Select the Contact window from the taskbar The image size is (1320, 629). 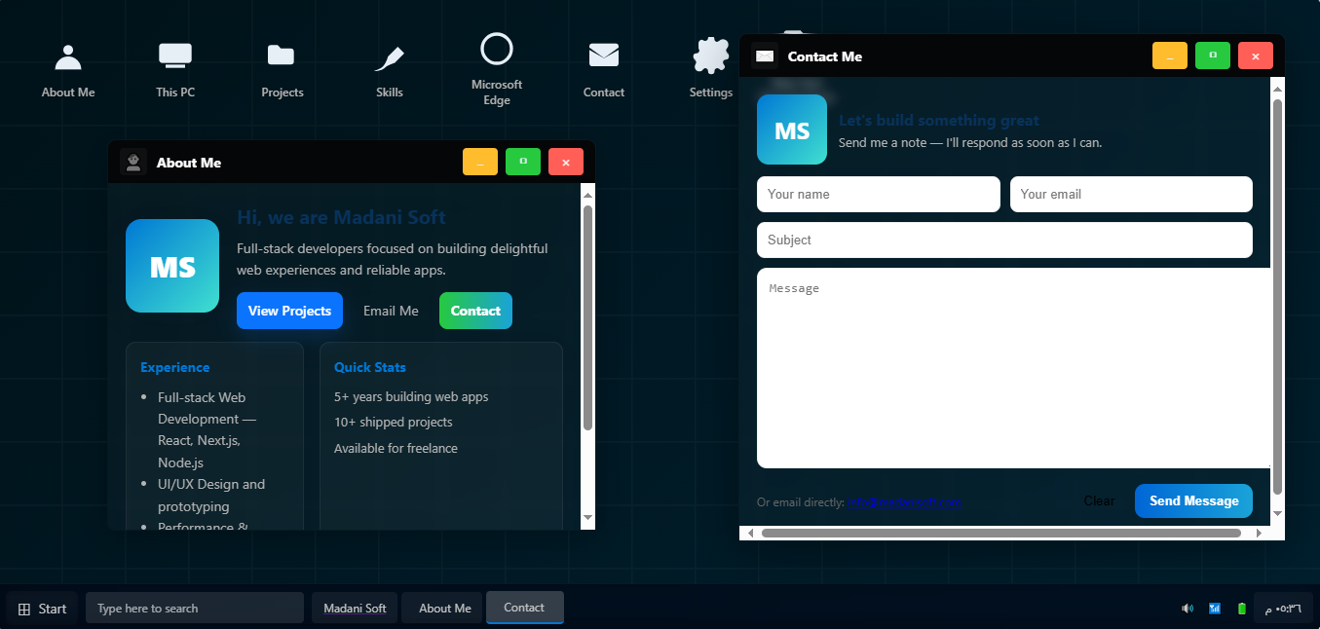[524, 608]
